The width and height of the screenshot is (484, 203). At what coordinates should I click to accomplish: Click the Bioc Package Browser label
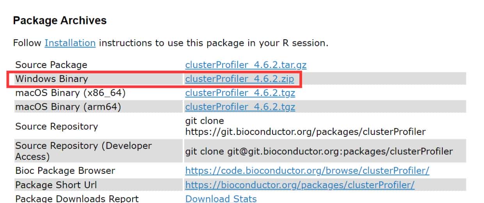65,171
